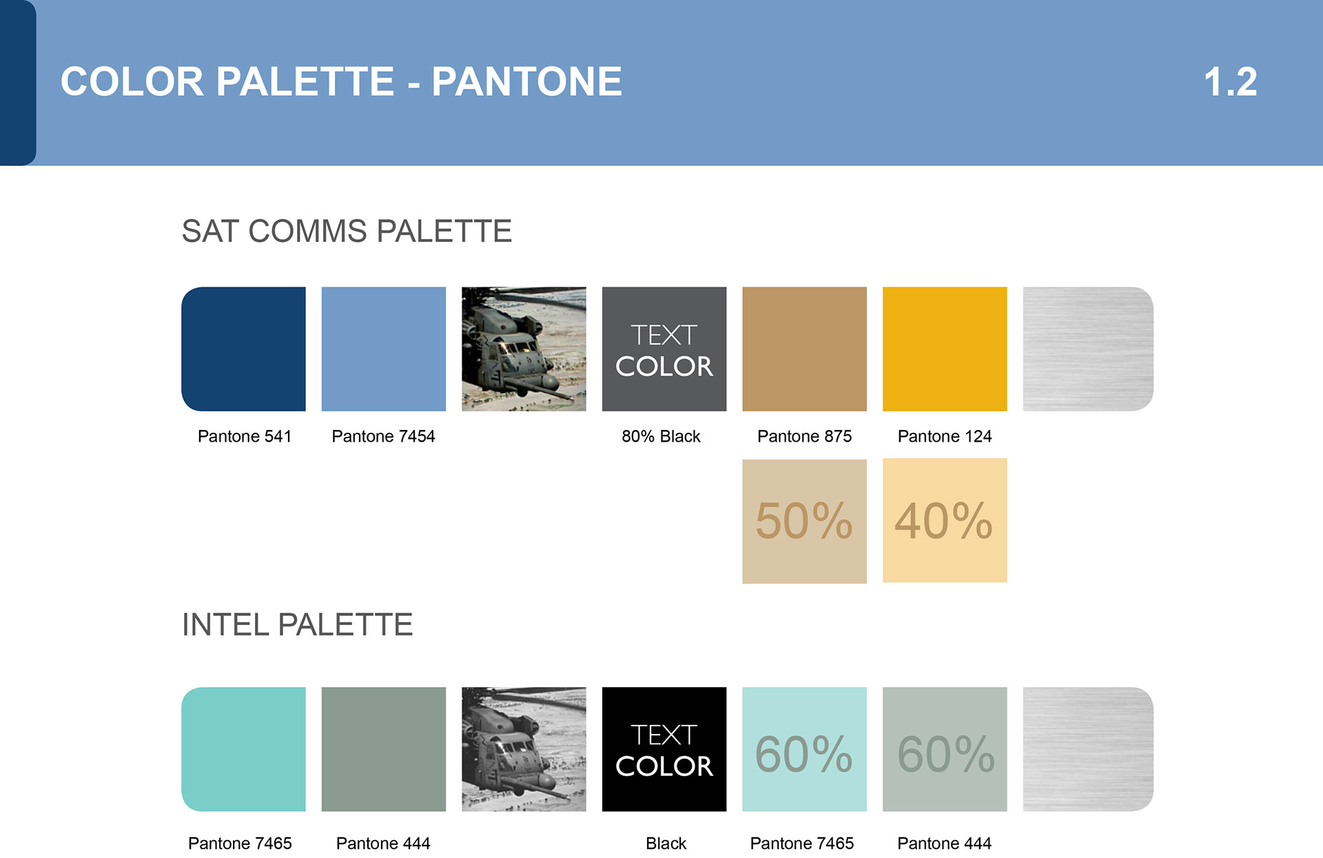The height and width of the screenshot is (858, 1323).
Task: Open the color helicopter photo thumbnail
Action: (x=524, y=349)
